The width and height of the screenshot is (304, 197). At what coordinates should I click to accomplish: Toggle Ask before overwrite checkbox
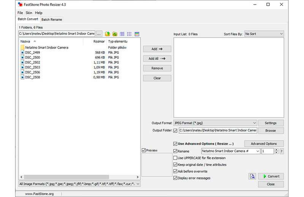175,171
